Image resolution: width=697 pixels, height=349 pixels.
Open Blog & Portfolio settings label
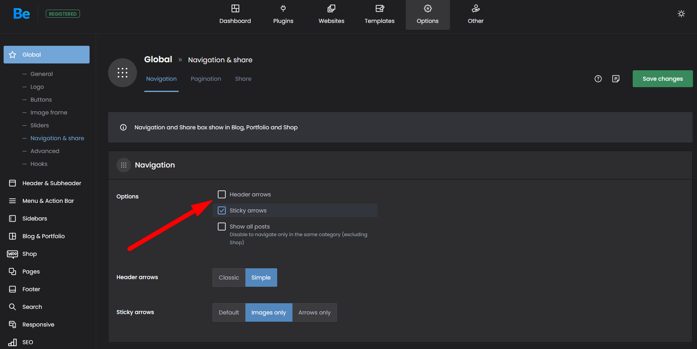[x=43, y=236]
